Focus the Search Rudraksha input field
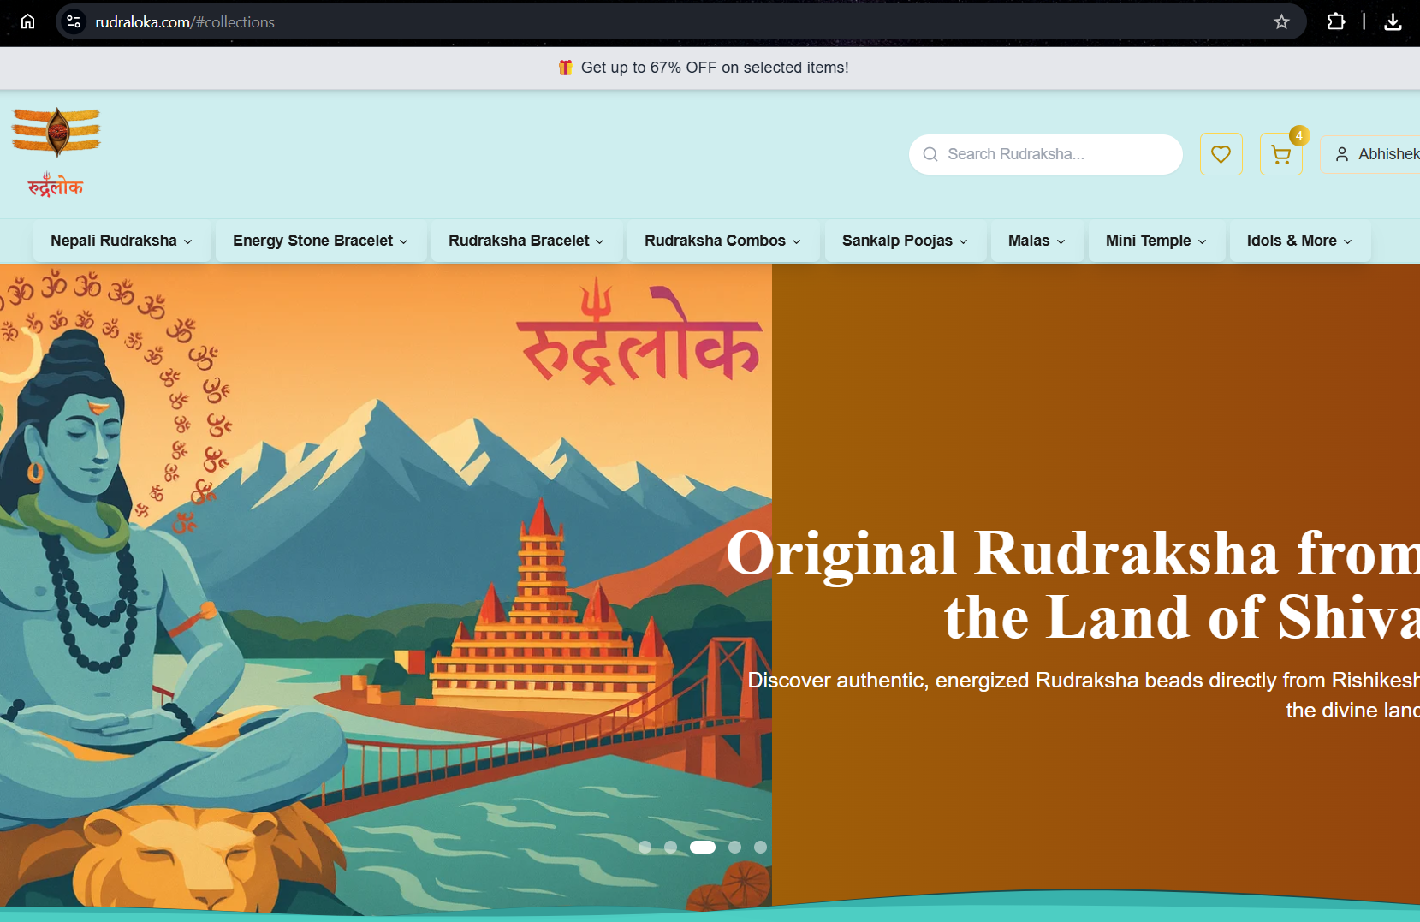 pos(1046,154)
